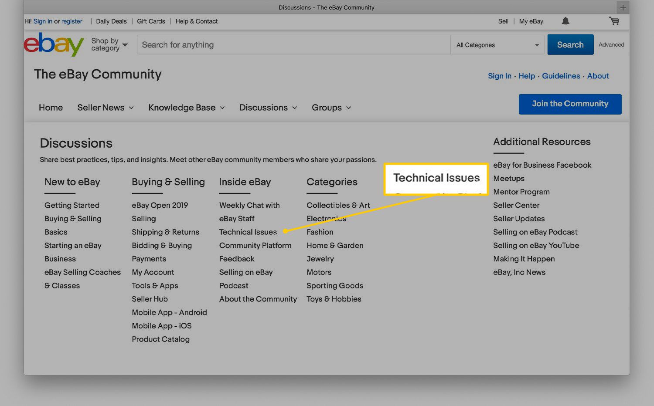Open Weekly Chat with eBay Staff
Image resolution: width=654 pixels, height=406 pixels.
[x=249, y=212]
